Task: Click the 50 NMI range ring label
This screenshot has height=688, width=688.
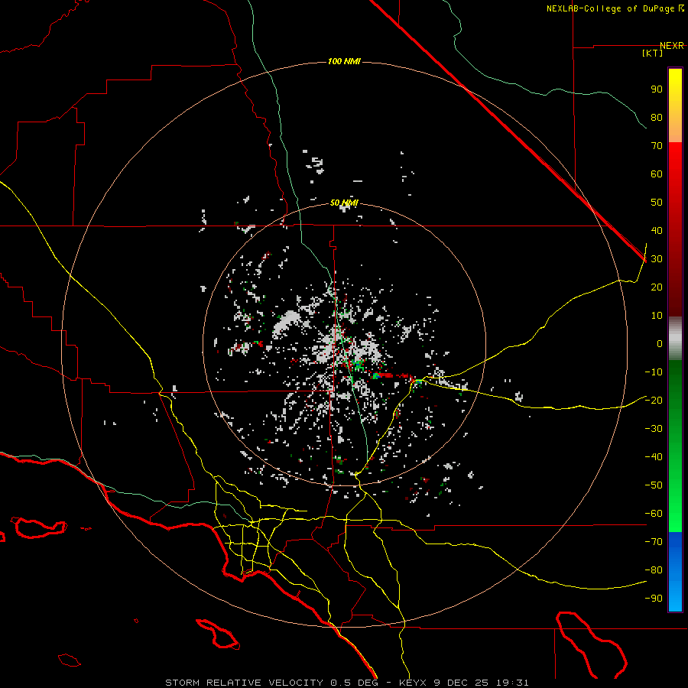Action: [x=344, y=203]
